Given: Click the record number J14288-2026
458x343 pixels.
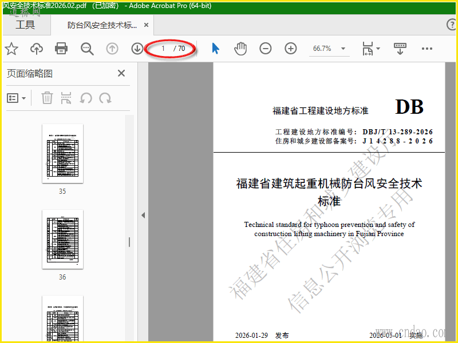Looking at the screenshot, I should point(397,141).
